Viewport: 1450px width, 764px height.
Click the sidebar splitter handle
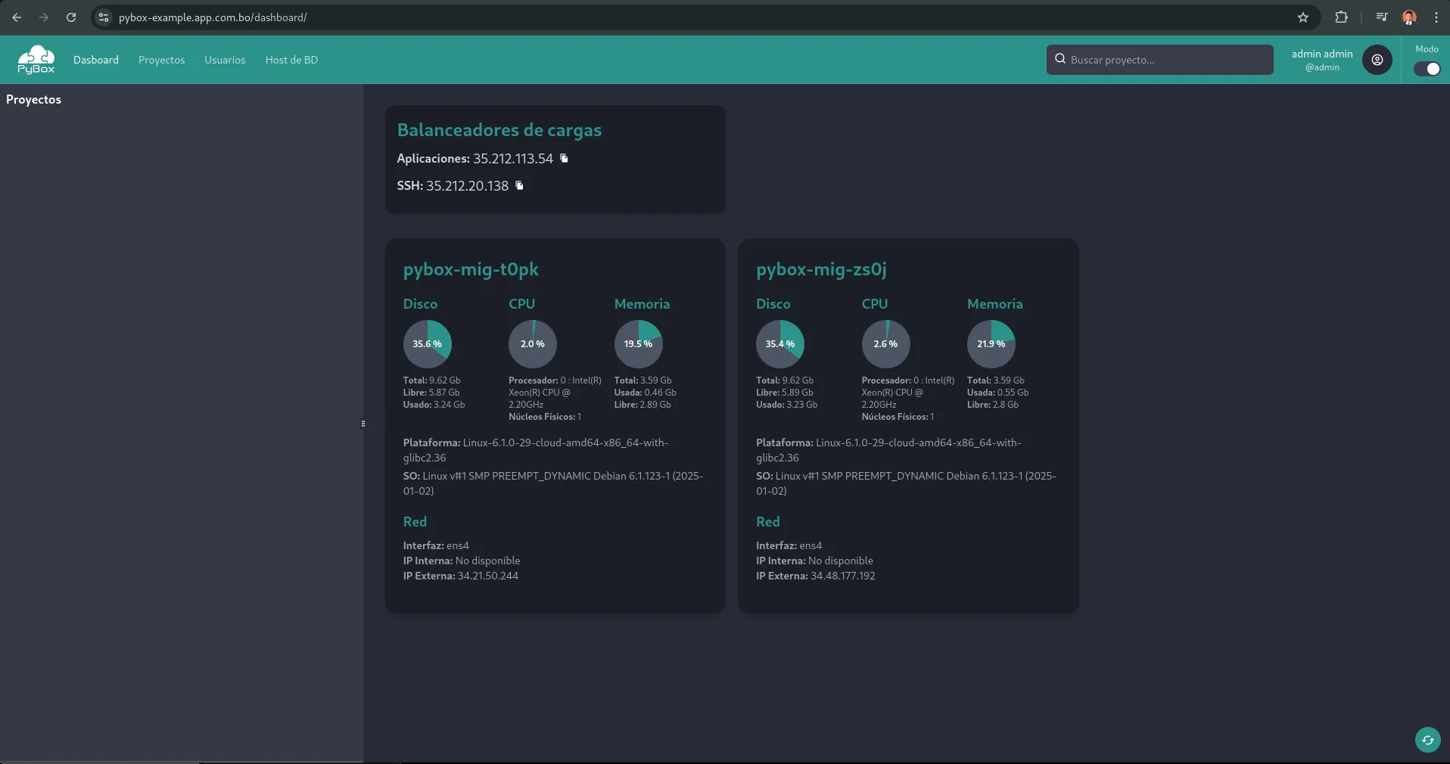pyautogui.click(x=363, y=424)
